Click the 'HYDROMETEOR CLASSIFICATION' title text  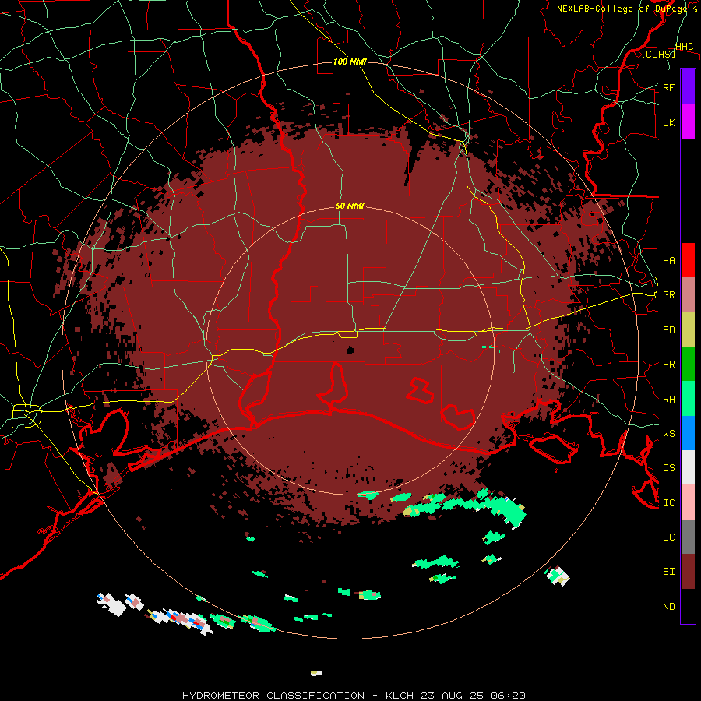(x=273, y=696)
